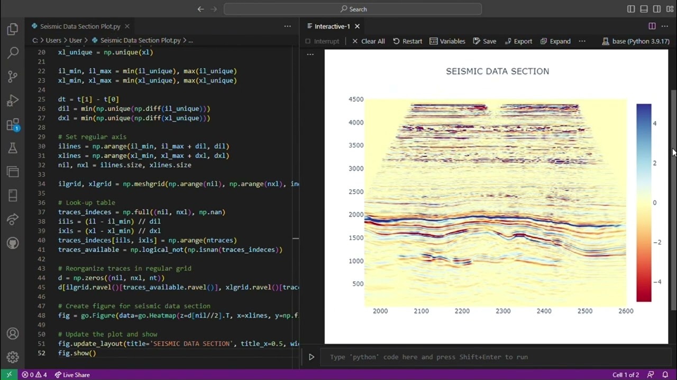Click '# Update the plot and show' comment

[x=107, y=334]
